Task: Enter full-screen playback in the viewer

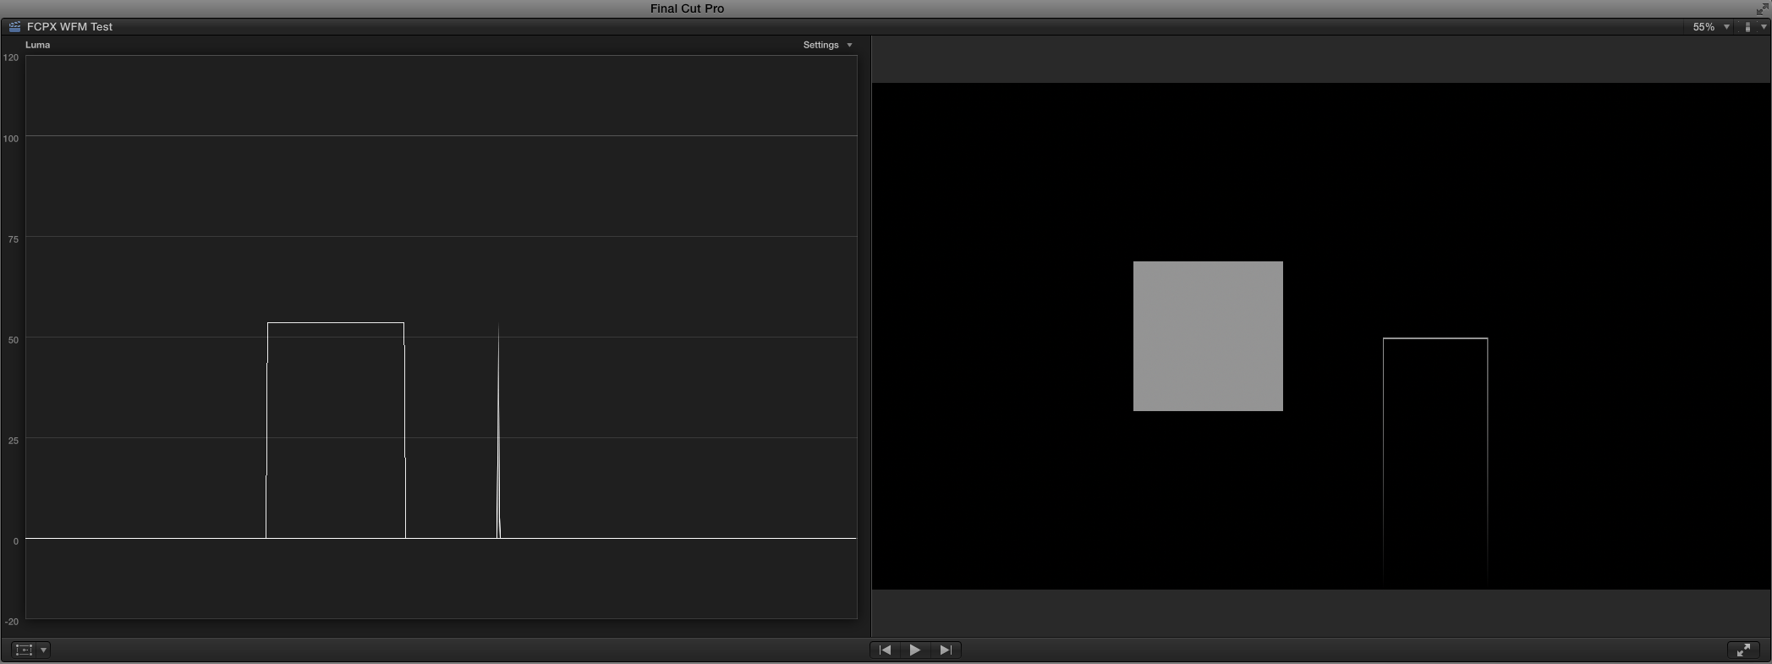Action: pyautogui.click(x=1743, y=650)
